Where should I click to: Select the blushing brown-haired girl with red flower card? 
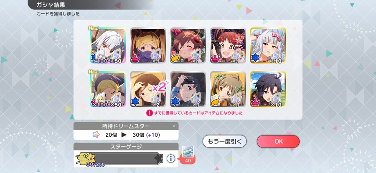(188, 45)
